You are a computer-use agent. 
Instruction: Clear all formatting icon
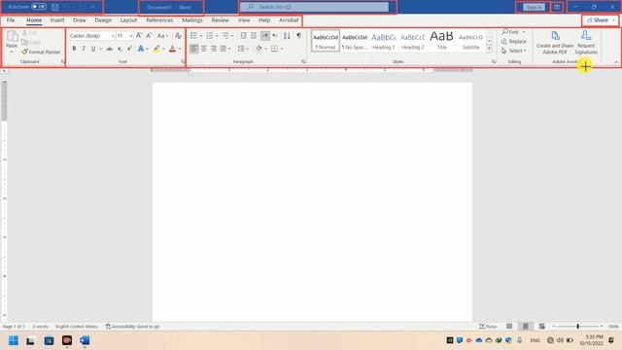tap(178, 36)
